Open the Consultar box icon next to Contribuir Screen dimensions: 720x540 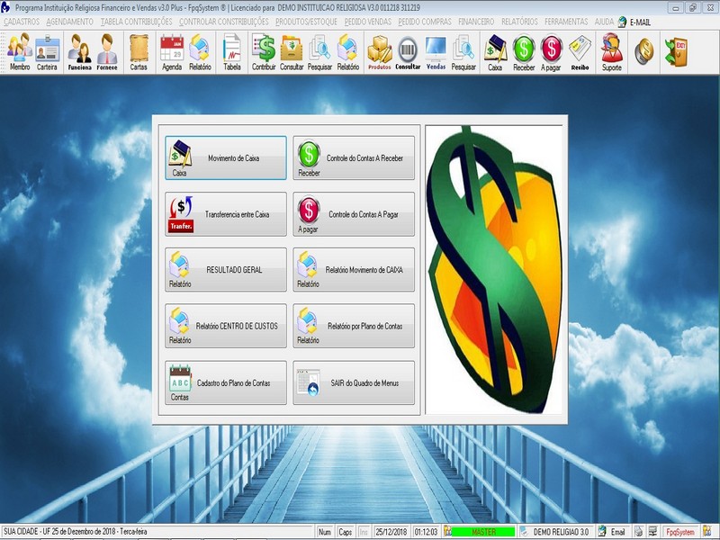[292, 52]
